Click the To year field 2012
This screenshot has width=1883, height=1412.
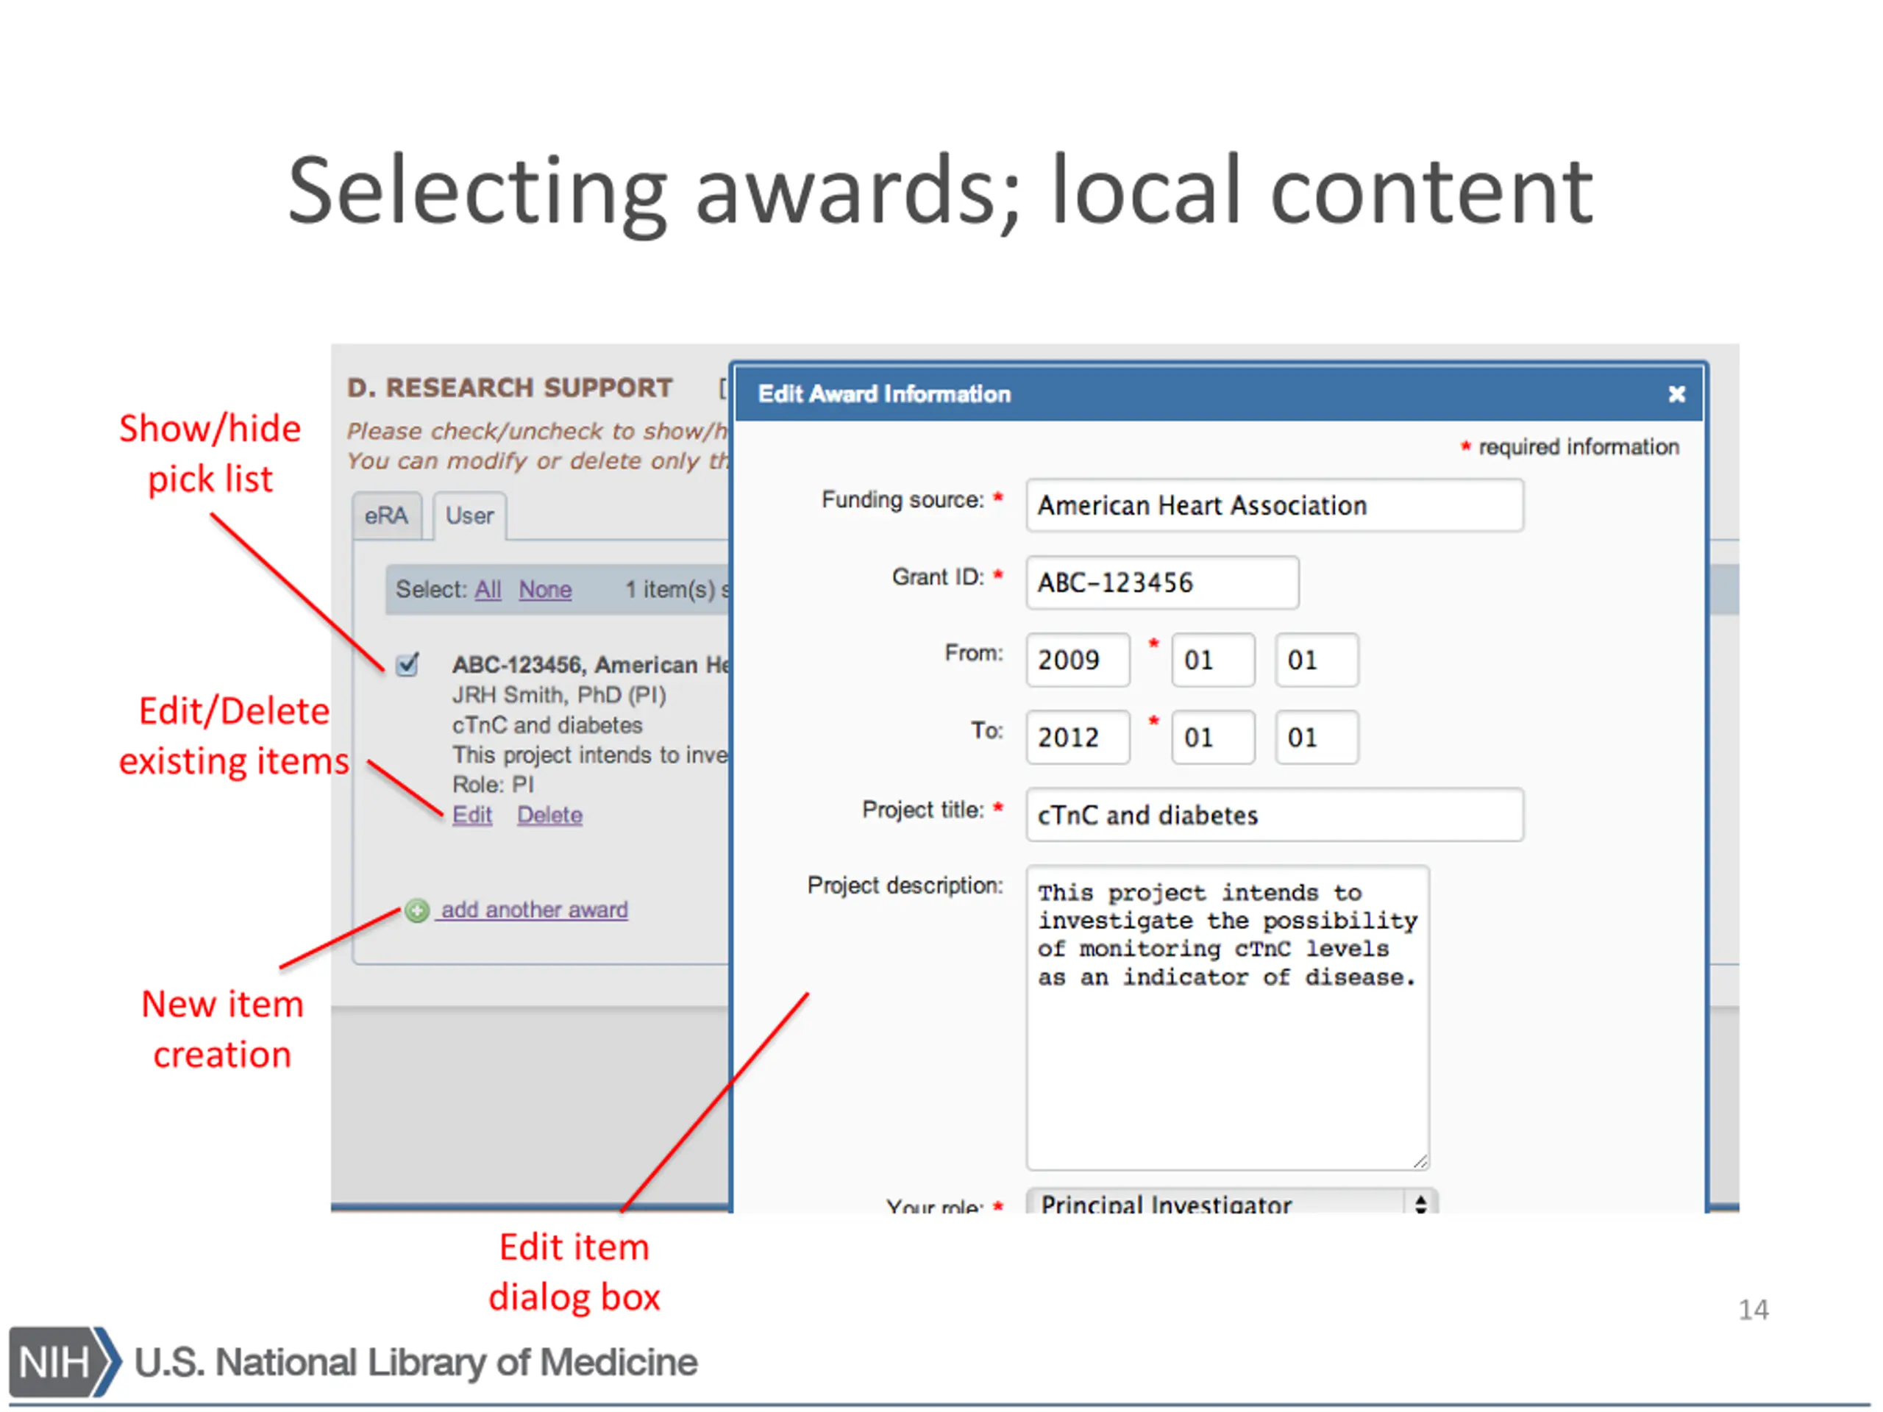tap(1078, 738)
